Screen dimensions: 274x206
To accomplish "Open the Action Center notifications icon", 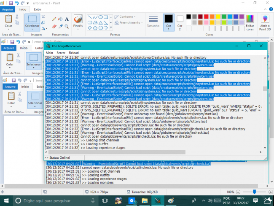I will pos(255,201).
